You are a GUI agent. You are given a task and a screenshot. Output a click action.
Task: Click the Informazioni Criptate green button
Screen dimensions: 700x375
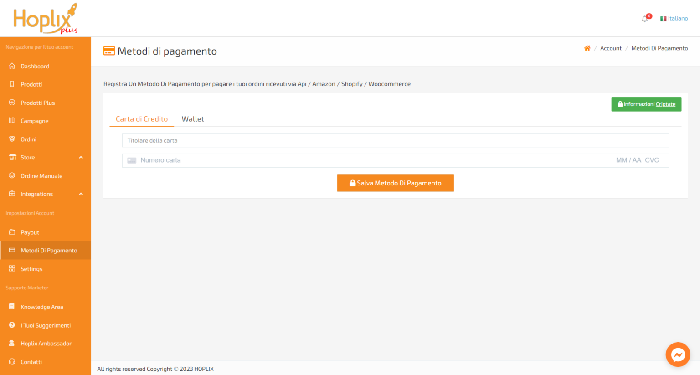tap(646, 104)
